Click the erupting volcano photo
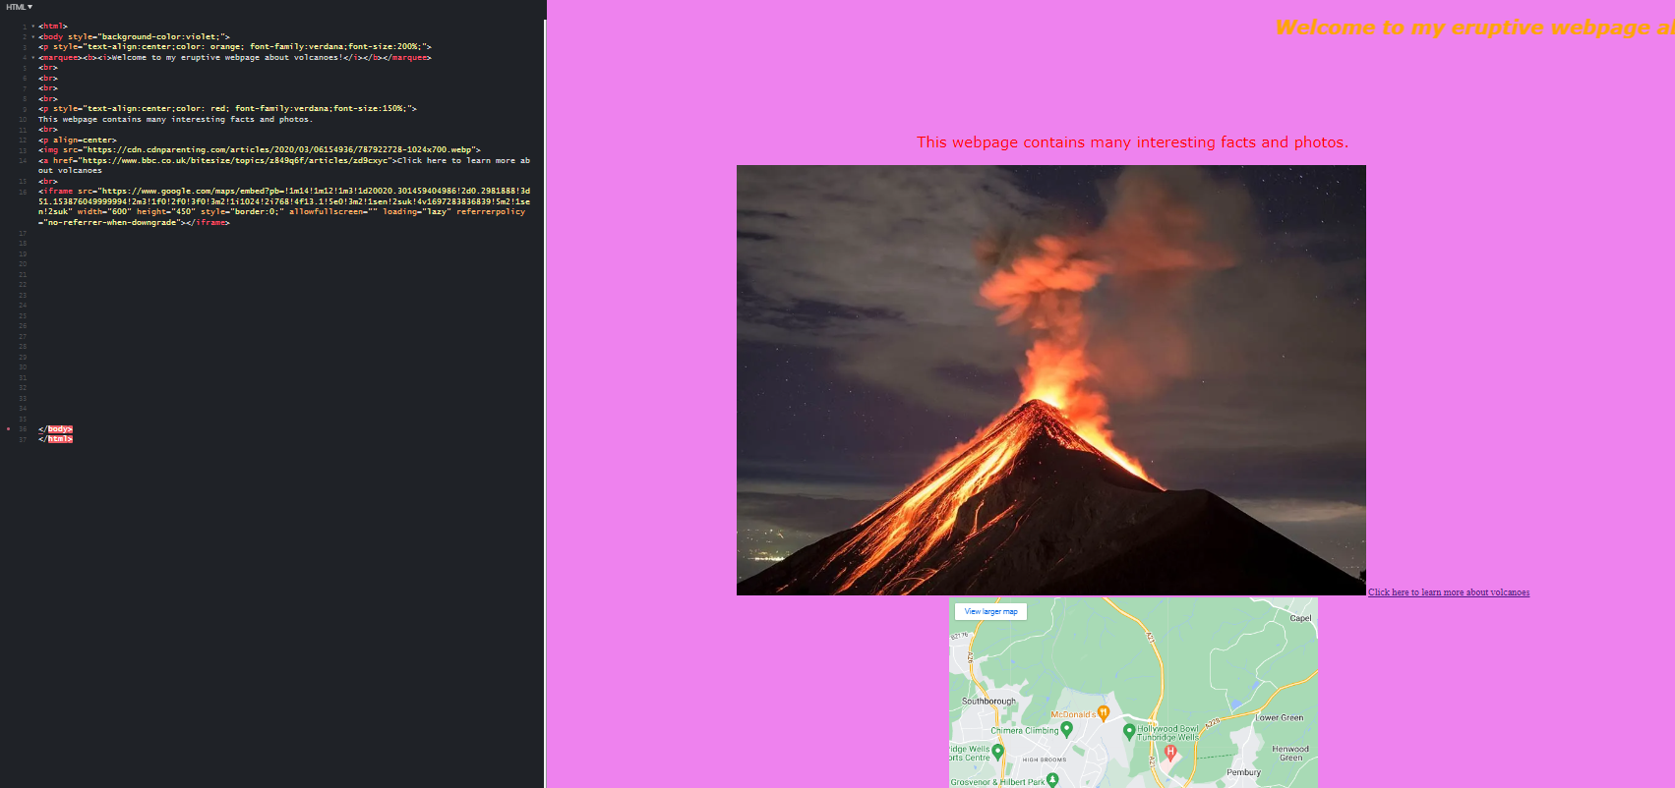The image size is (1675, 788). click(1050, 380)
